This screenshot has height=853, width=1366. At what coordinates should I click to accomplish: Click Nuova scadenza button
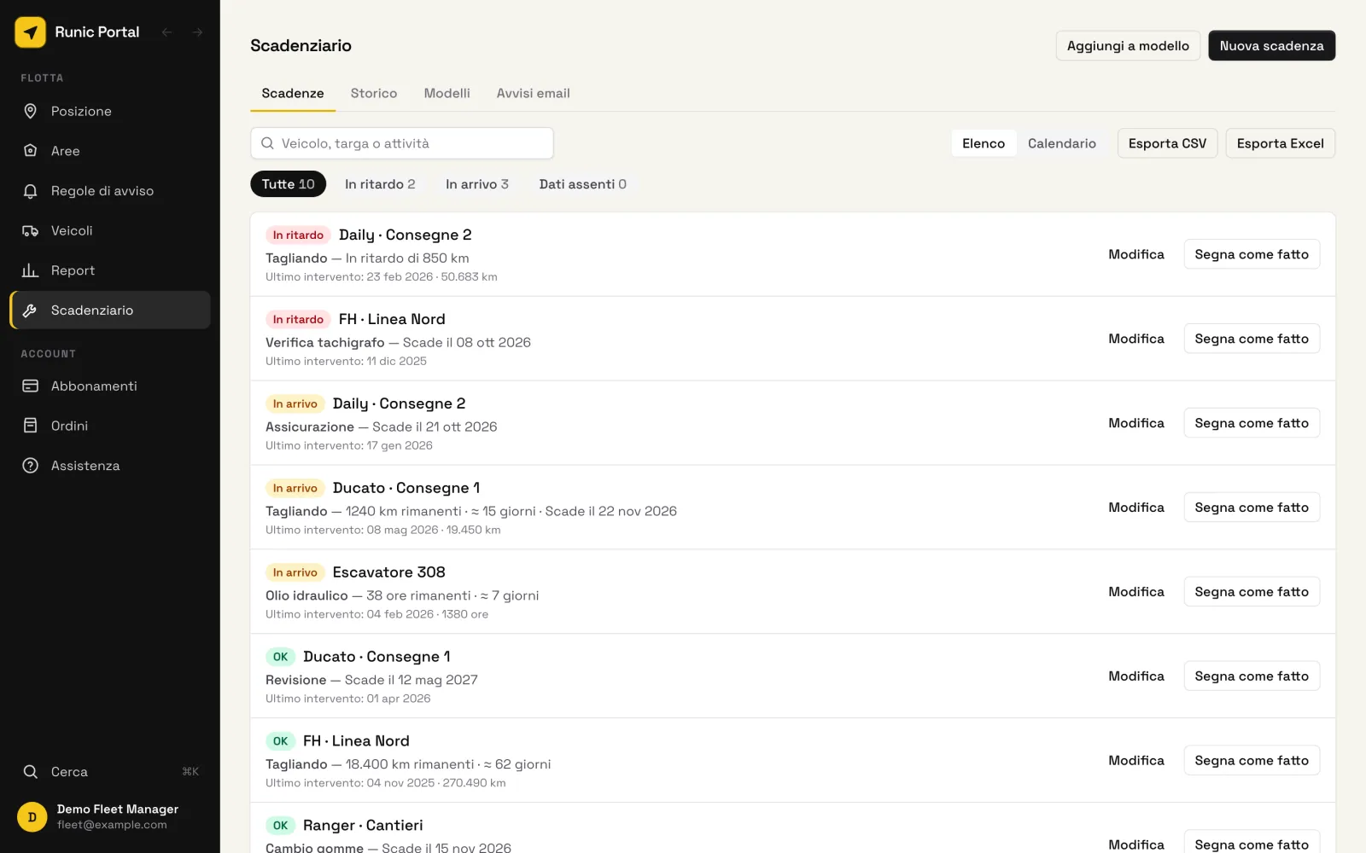pos(1271,46)
